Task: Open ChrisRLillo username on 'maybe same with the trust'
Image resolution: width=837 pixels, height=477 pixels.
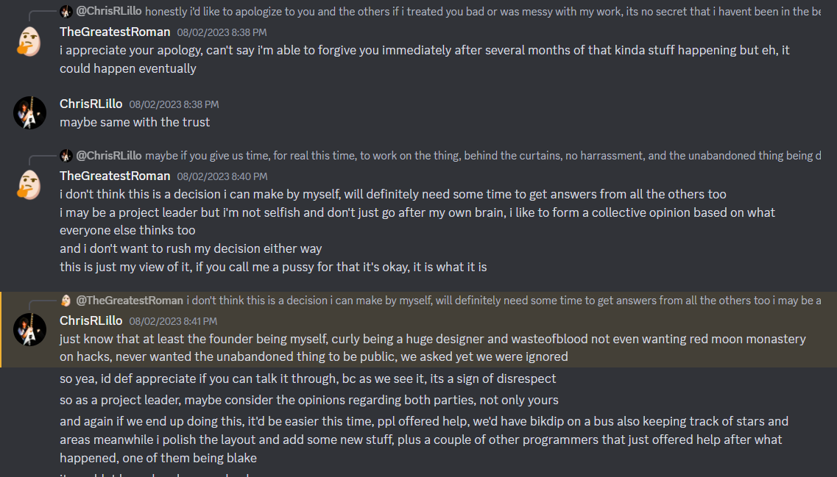Action: click(91, 104)
